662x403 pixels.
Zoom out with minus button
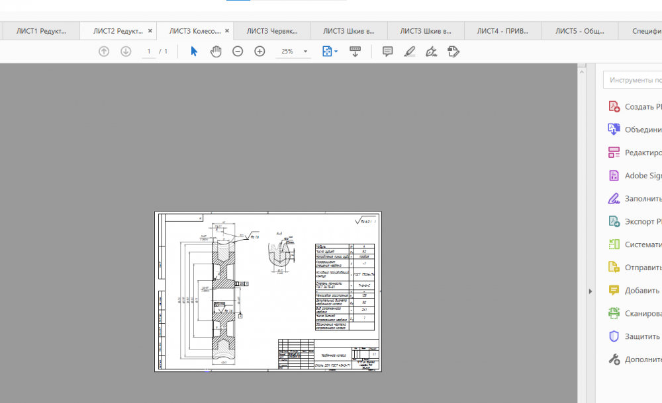pyautogui.click(x=238, y=52)
